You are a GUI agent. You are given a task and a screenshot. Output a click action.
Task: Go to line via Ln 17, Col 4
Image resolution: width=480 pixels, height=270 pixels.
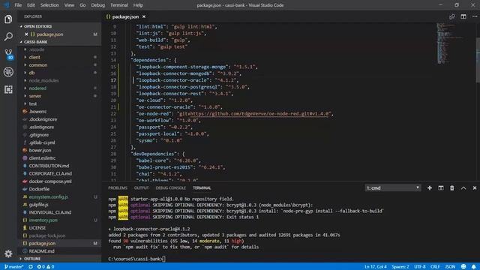click(376, 267)
